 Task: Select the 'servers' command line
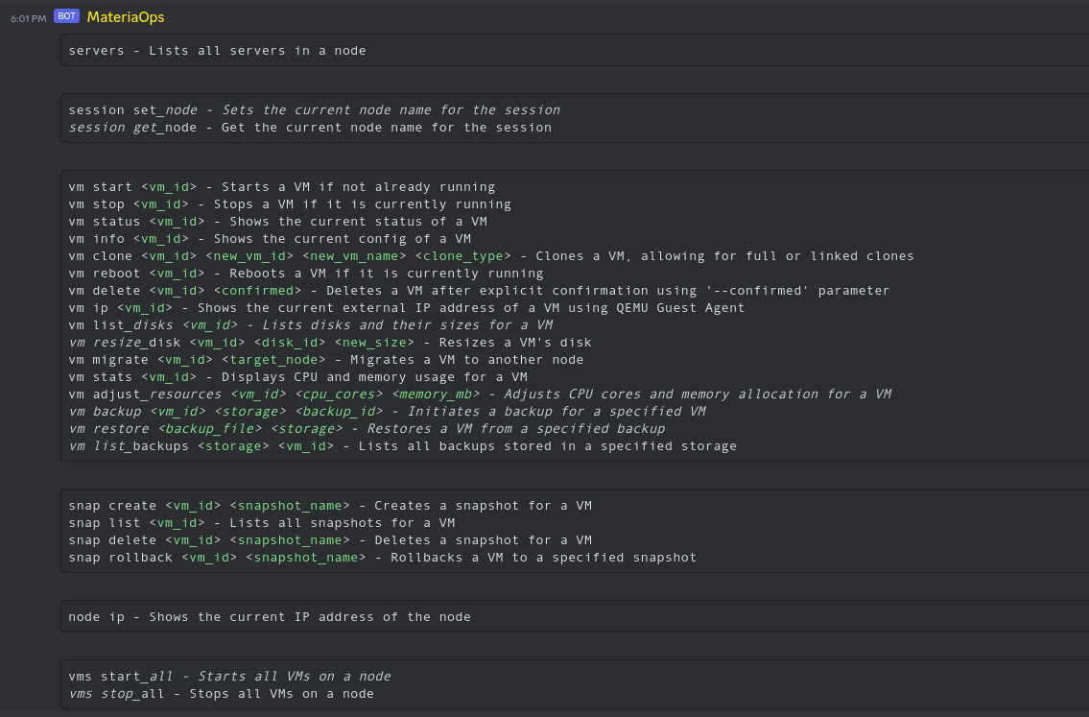click(x=215, y=50)
